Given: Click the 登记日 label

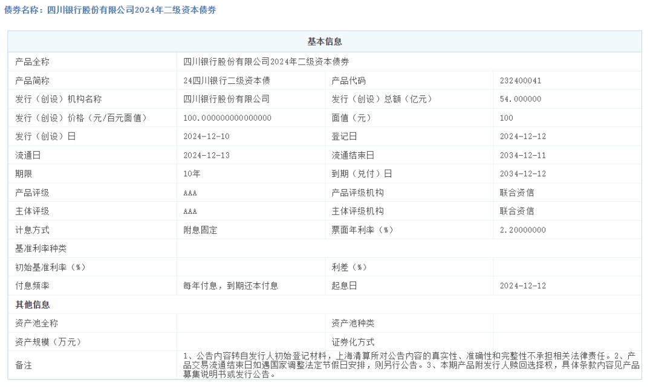Looking at the screenshot, I should pos(345,137).
